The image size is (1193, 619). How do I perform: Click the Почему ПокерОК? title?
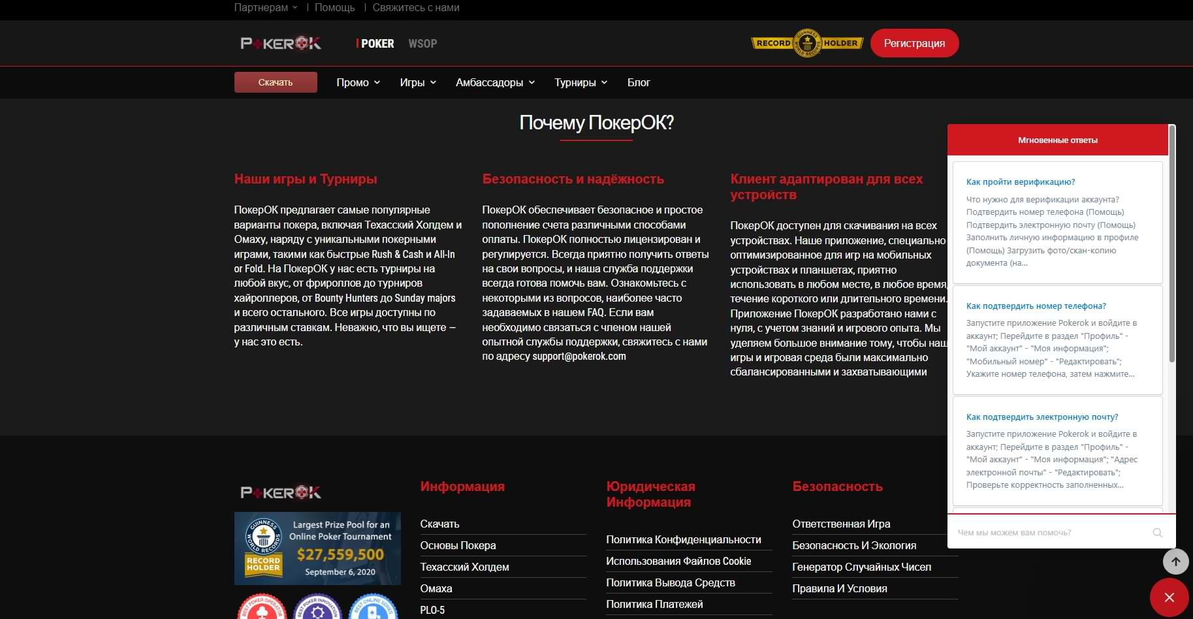[x=596, y=123]
